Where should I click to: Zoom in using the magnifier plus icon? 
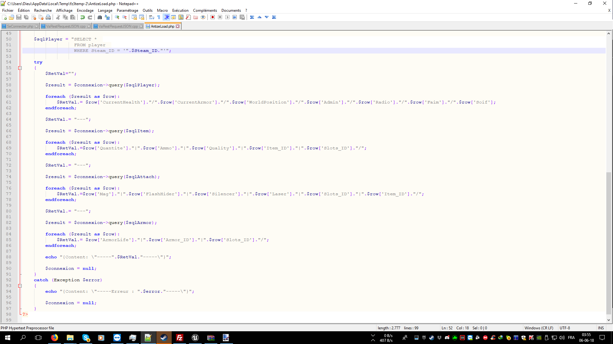click(x=117, y=17)
